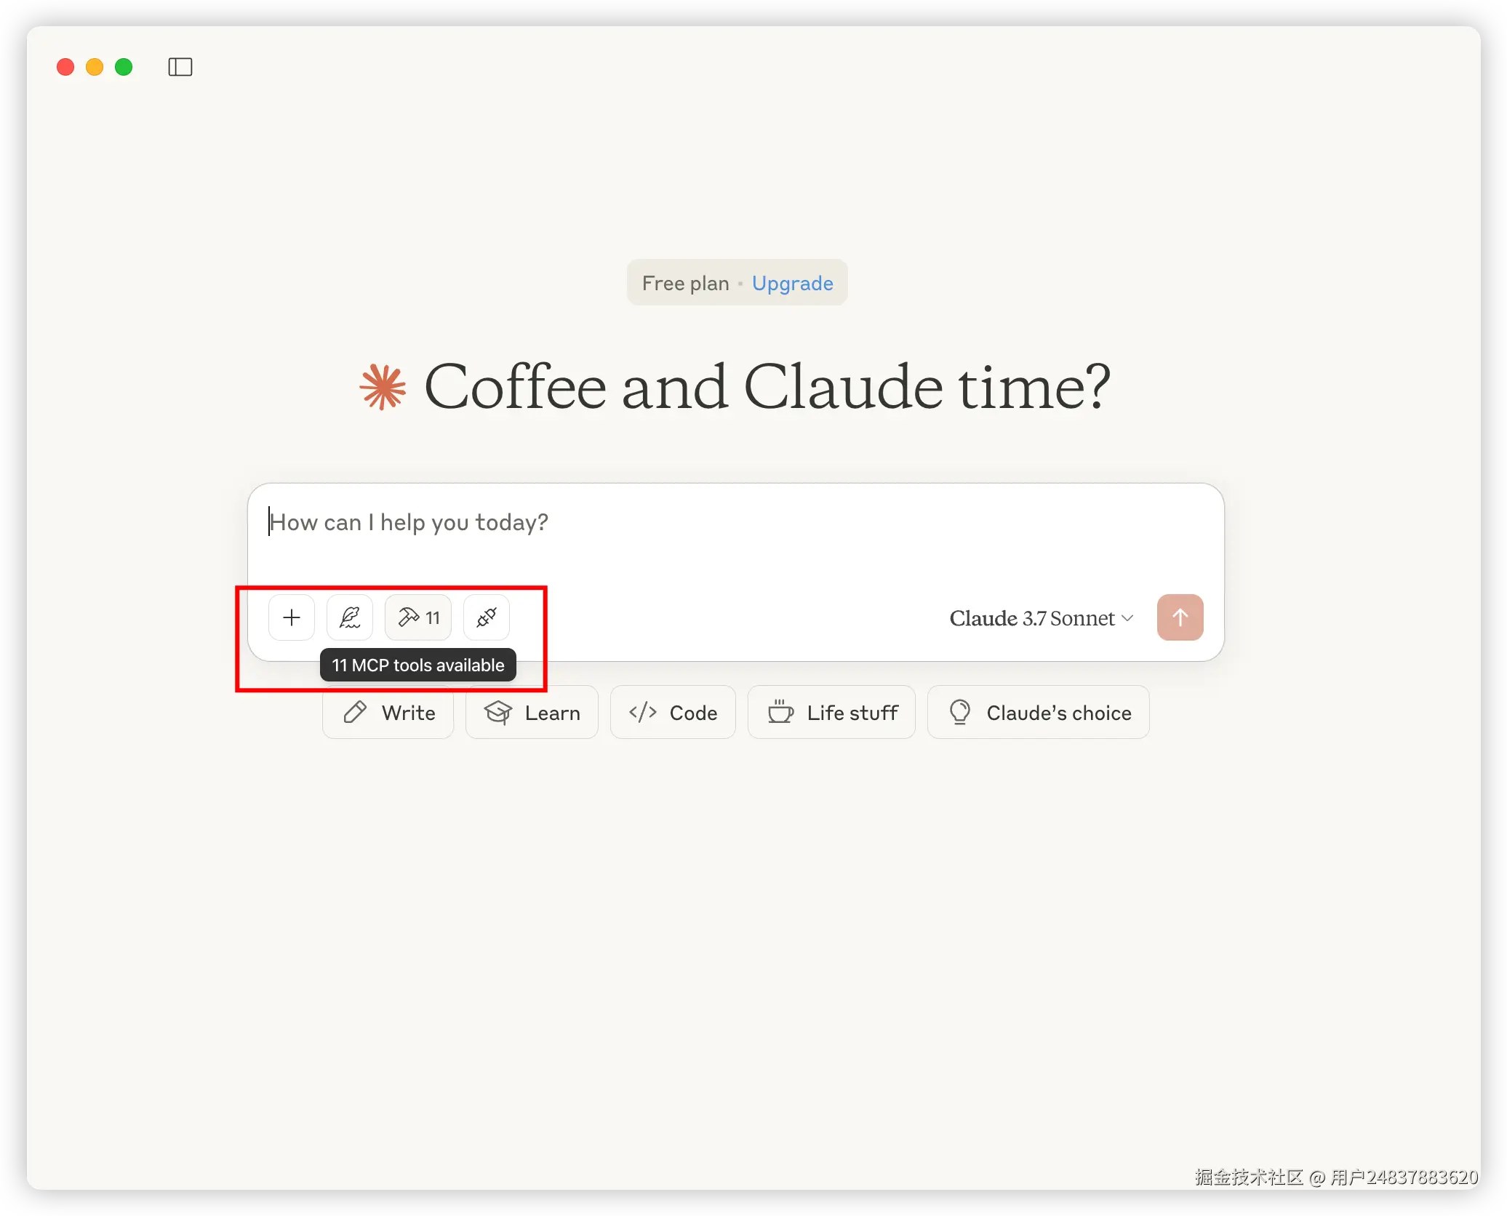Open the Life stuff suggestions
The width and height of the screenshot is (1507, 1216).
[x=832, y=712]
